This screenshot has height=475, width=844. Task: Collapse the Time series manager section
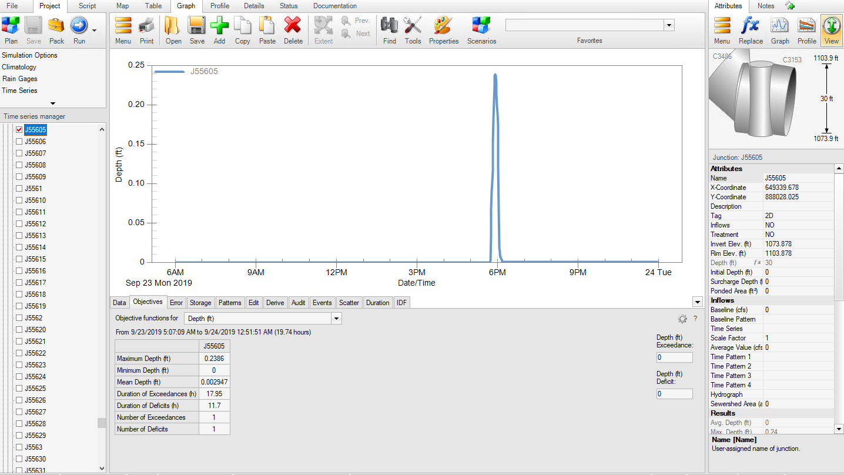53,102
